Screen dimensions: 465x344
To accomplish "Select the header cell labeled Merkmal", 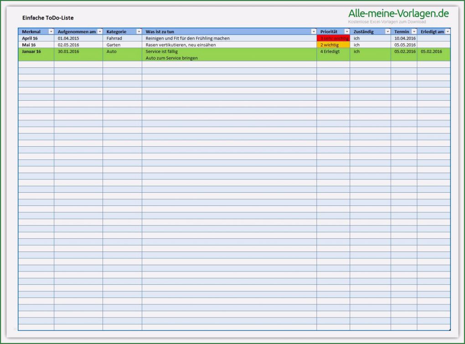I will (32, 31).
